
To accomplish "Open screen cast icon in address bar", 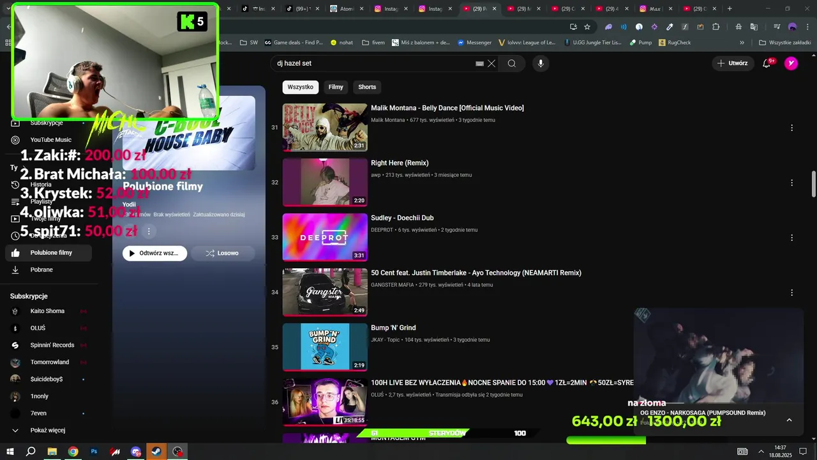I will tap(573, 27).
